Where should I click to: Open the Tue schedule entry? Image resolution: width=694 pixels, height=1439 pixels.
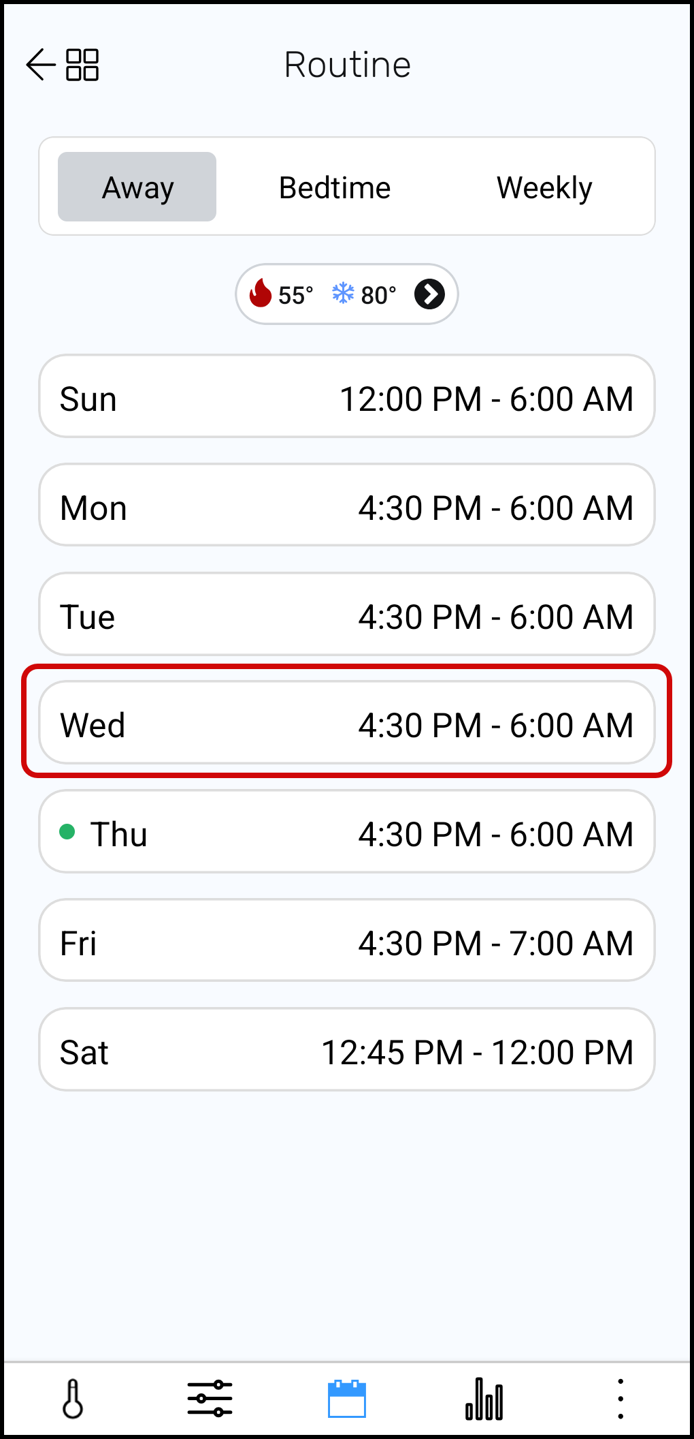(347, 615)
